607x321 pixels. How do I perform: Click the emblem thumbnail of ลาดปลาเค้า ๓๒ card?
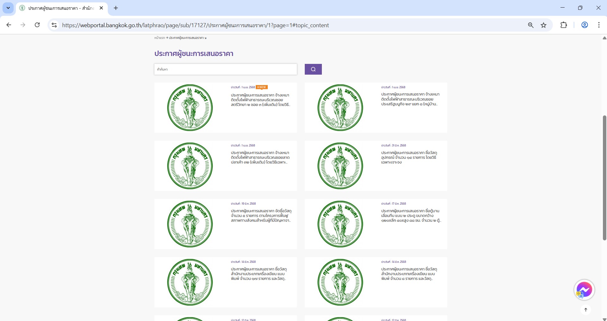click(x=190, y=166)
